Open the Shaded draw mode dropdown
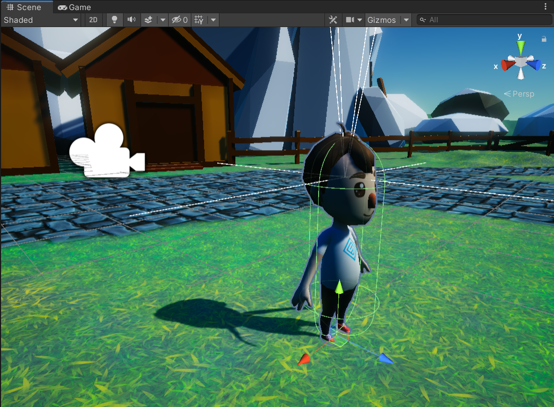 [41, 20]
